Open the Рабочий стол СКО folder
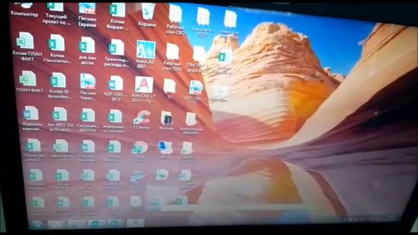This screenshot has width=418, height=235. click(x=175, y=20)
